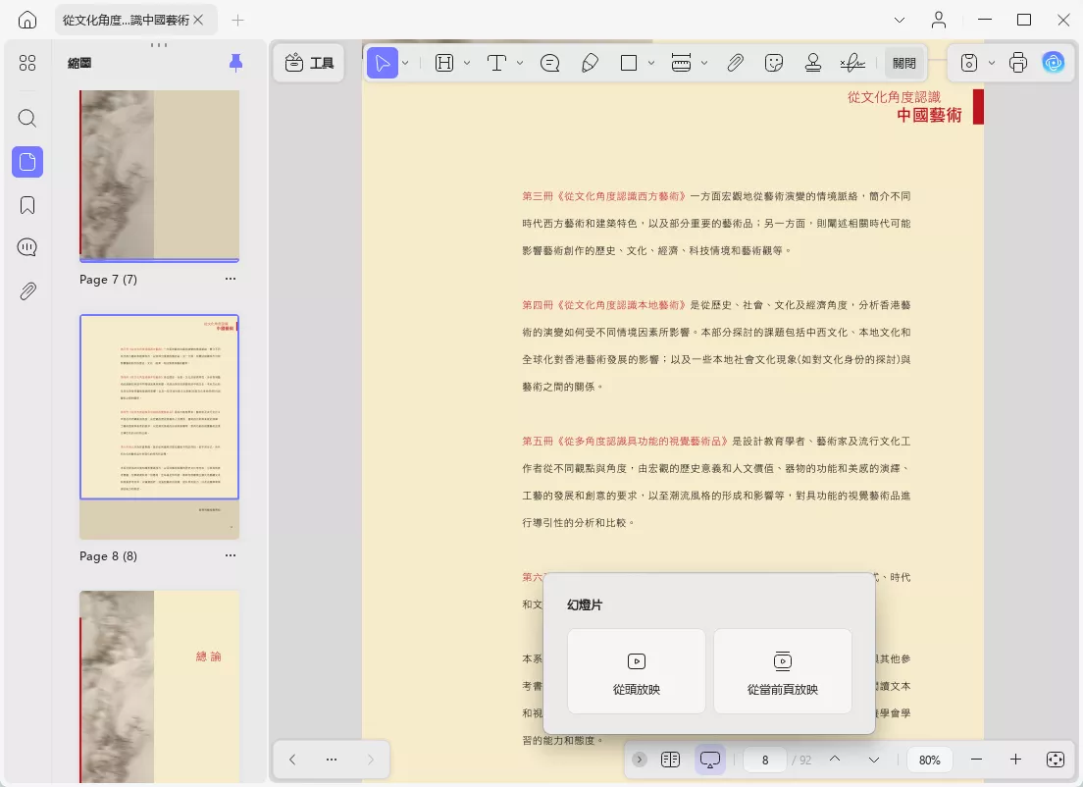Select the pencil drawing tool
This screenshot has width=1083, height=787.
tap(590, 64)
